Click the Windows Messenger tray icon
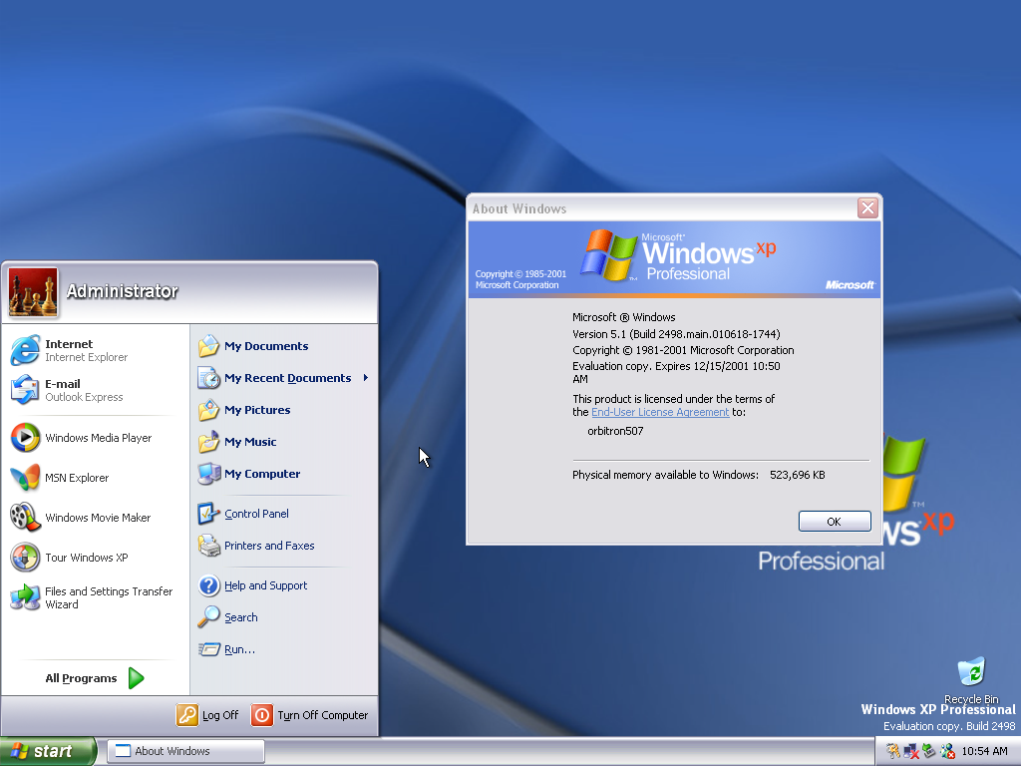The width and height of the screenshot is (1021, 766). click(x=947, y=751)
